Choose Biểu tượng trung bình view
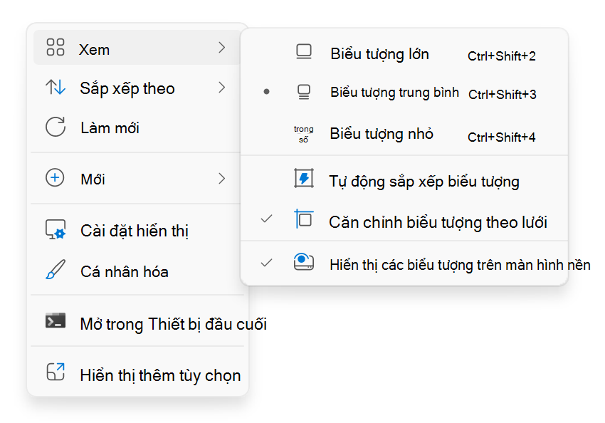The height and width of the screenshot is (423, 605). tap(404, 93)
